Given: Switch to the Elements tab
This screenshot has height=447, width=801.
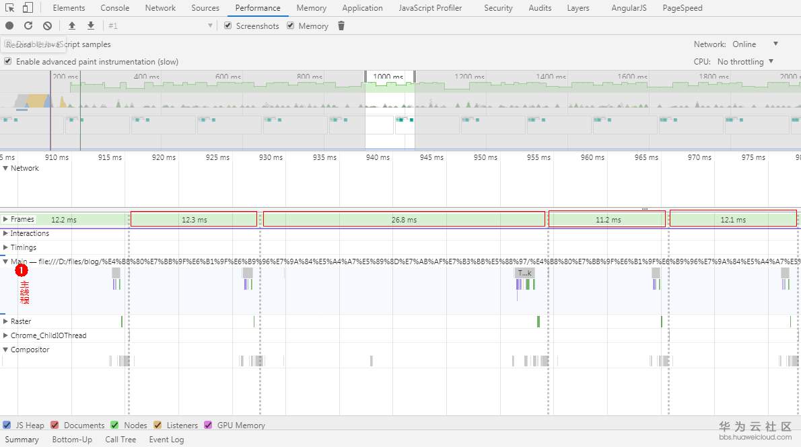Looking at the screenshot, I should [x=69, y=7].
